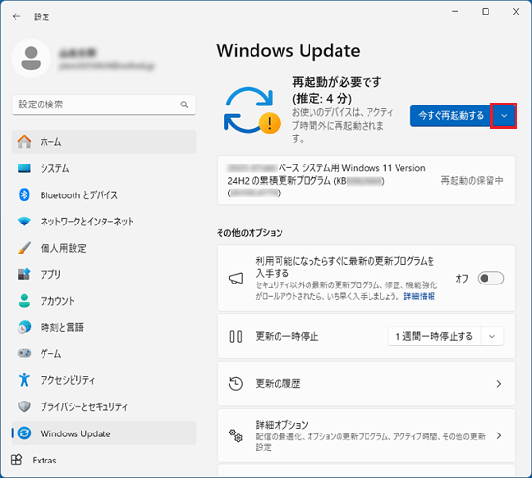Click the 再起動の保留中 status text
This screenshot has width=532, height=478.
tap(472, 180)
